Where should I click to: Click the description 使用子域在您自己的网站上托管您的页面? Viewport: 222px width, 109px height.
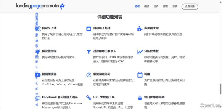click(62, 36)
